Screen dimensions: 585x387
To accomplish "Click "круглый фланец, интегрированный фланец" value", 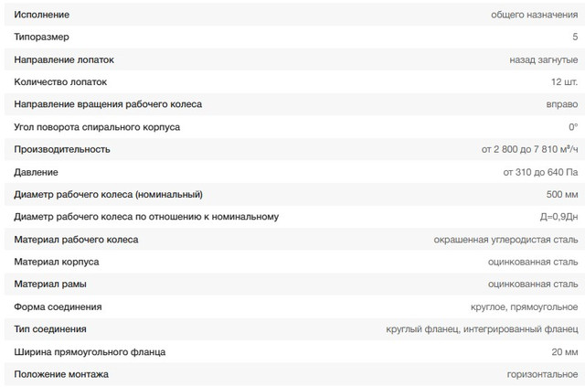I will point(483,329).
